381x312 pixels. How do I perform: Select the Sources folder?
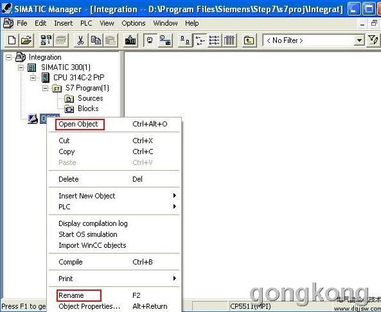91,98
